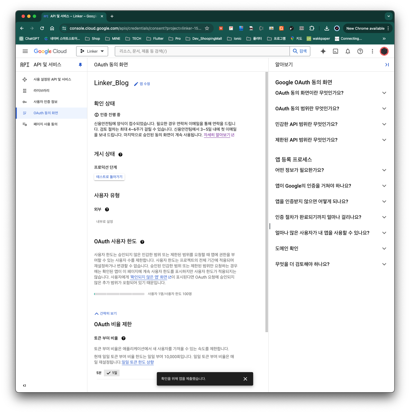Open the notifications bell
Screen dimensions: 410x413
pos(348,51)
